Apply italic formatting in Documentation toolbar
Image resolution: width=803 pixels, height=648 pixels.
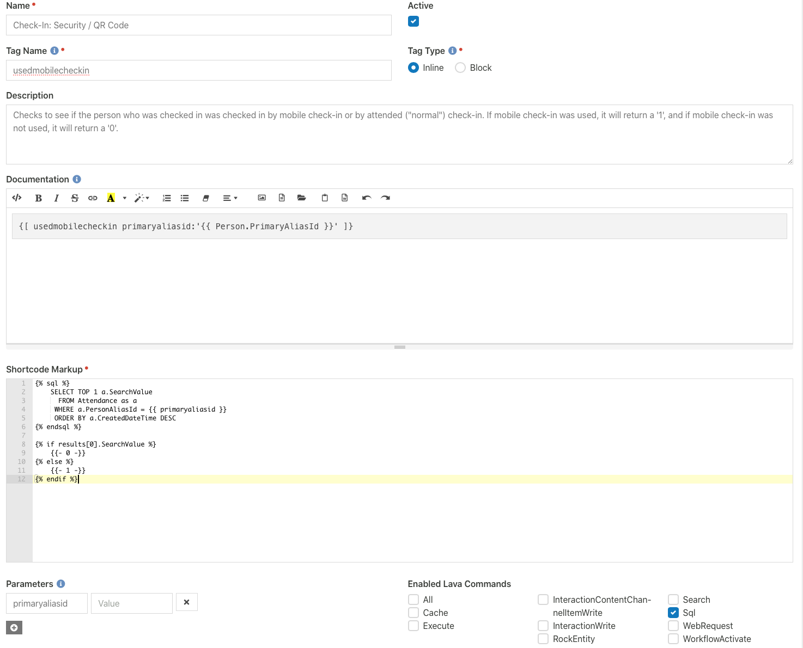click(56, 198)
